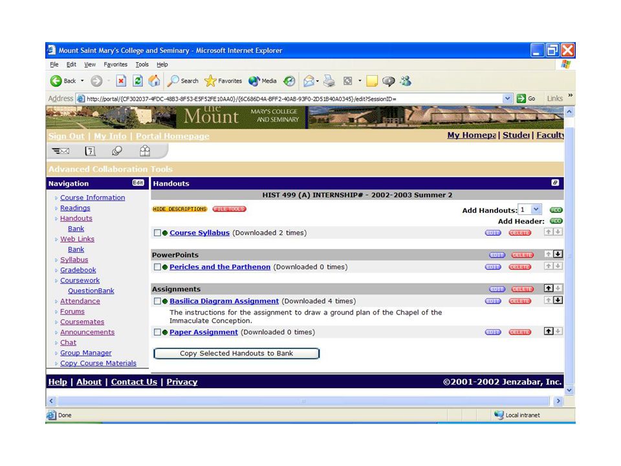
Task: Check the Basilica Diagram Assignment checkbox
Action: (x=157, y=301)
